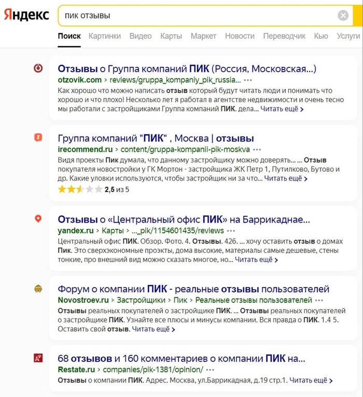Open the Переводчик tab
Image resolution: width=363 pixels, height=397 pixels.
pyautogui.click(x=284, y=36)
